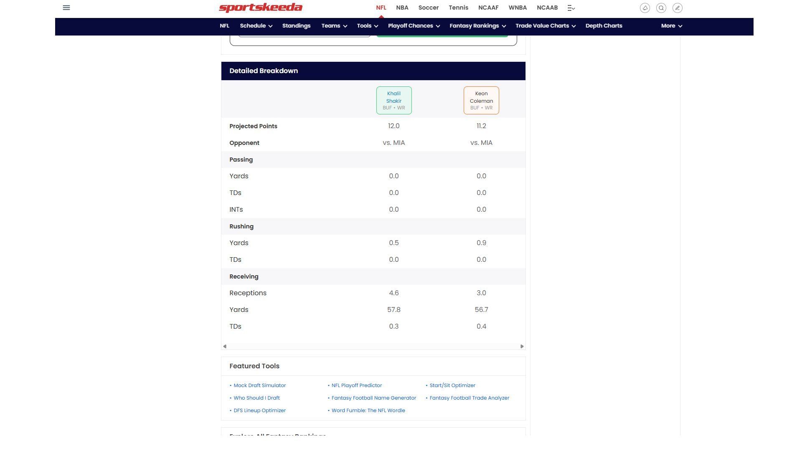Open the Standings page

[x=296, y=26]
